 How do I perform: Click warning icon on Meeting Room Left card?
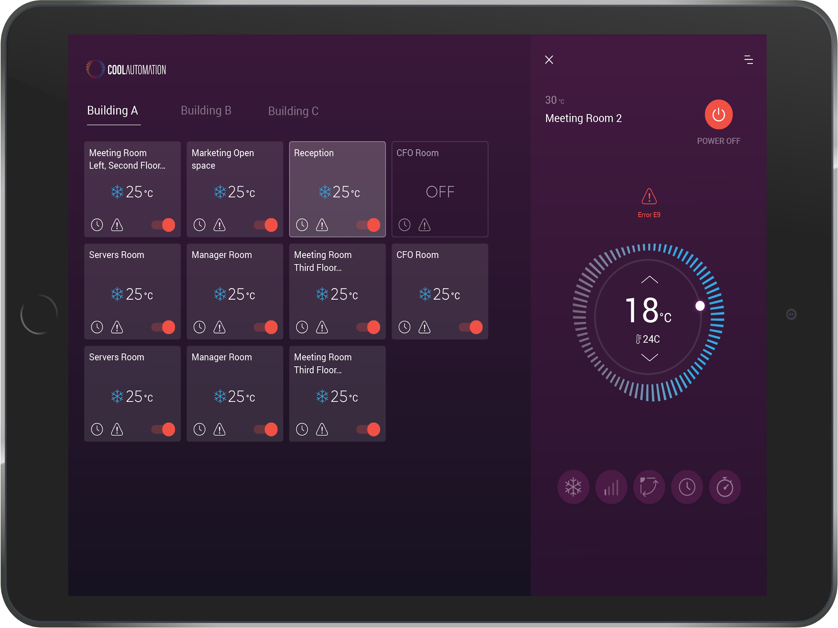click(x=117, y=225)
